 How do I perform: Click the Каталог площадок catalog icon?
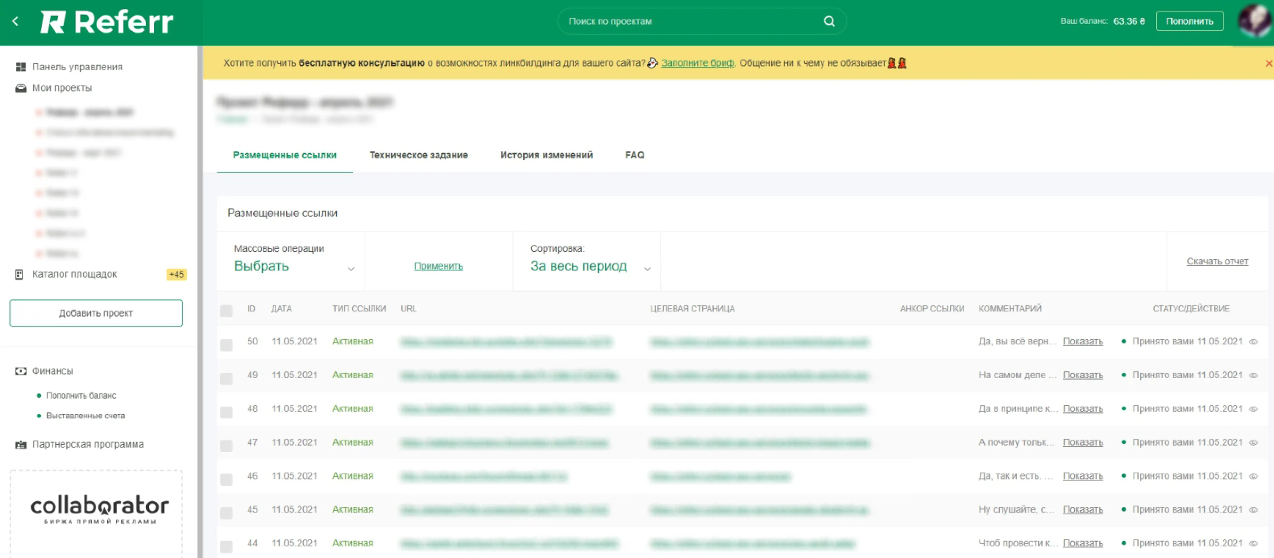19,275
